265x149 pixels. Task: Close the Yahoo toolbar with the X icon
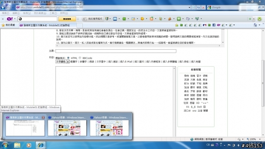click(3, 19)
